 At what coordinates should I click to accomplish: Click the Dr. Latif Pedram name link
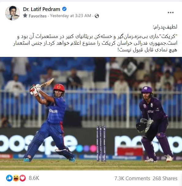pyautogui.click(x=41, y=9)
